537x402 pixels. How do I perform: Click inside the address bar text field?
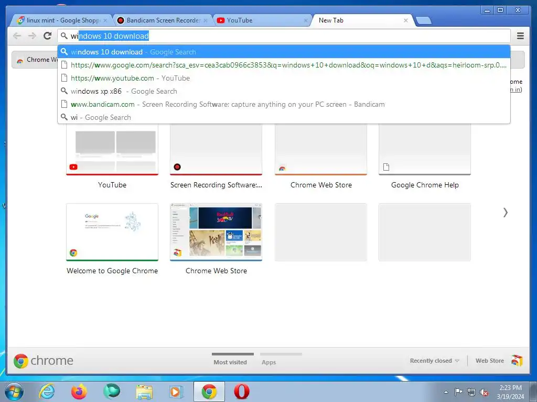[x=284, y=36]
